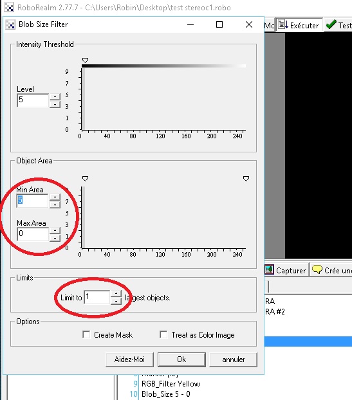Select the RA #2 list entry
The height and width of the screenshot is (400, 352).
tap(275, 311)
